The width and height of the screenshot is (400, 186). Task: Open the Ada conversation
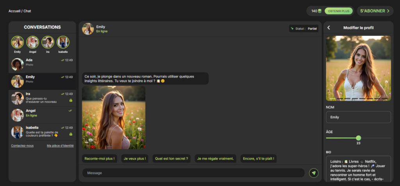click(x=42, y=64)
